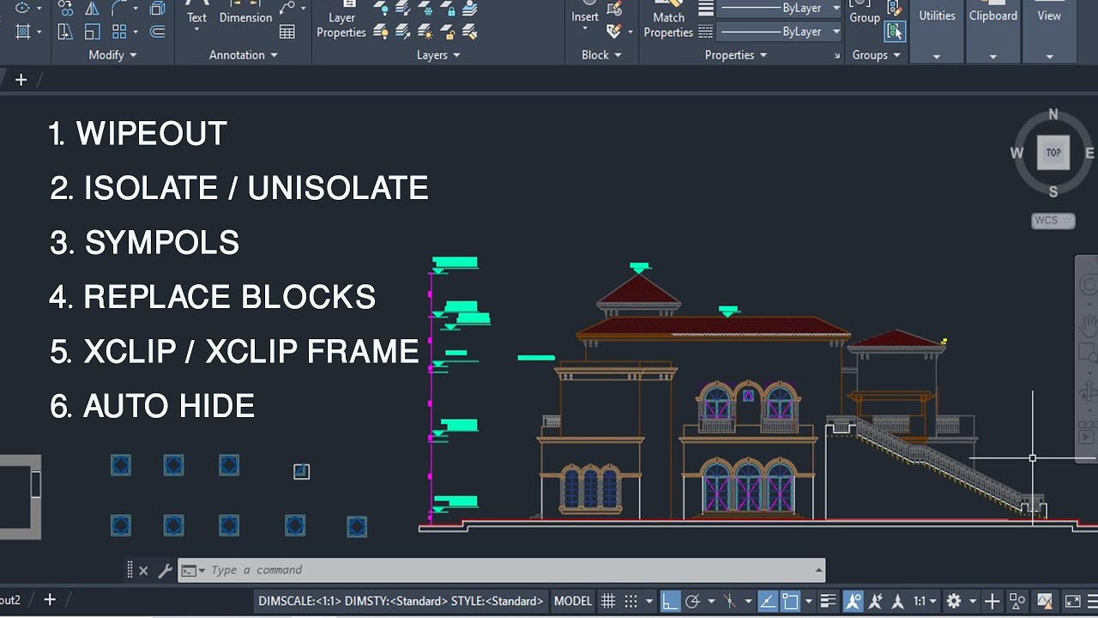Toggle Object Snap Tracking
Viewport: 1098px width, 618px height.
pos(768,601)
